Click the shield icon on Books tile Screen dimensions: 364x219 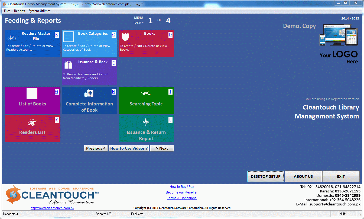125,37
